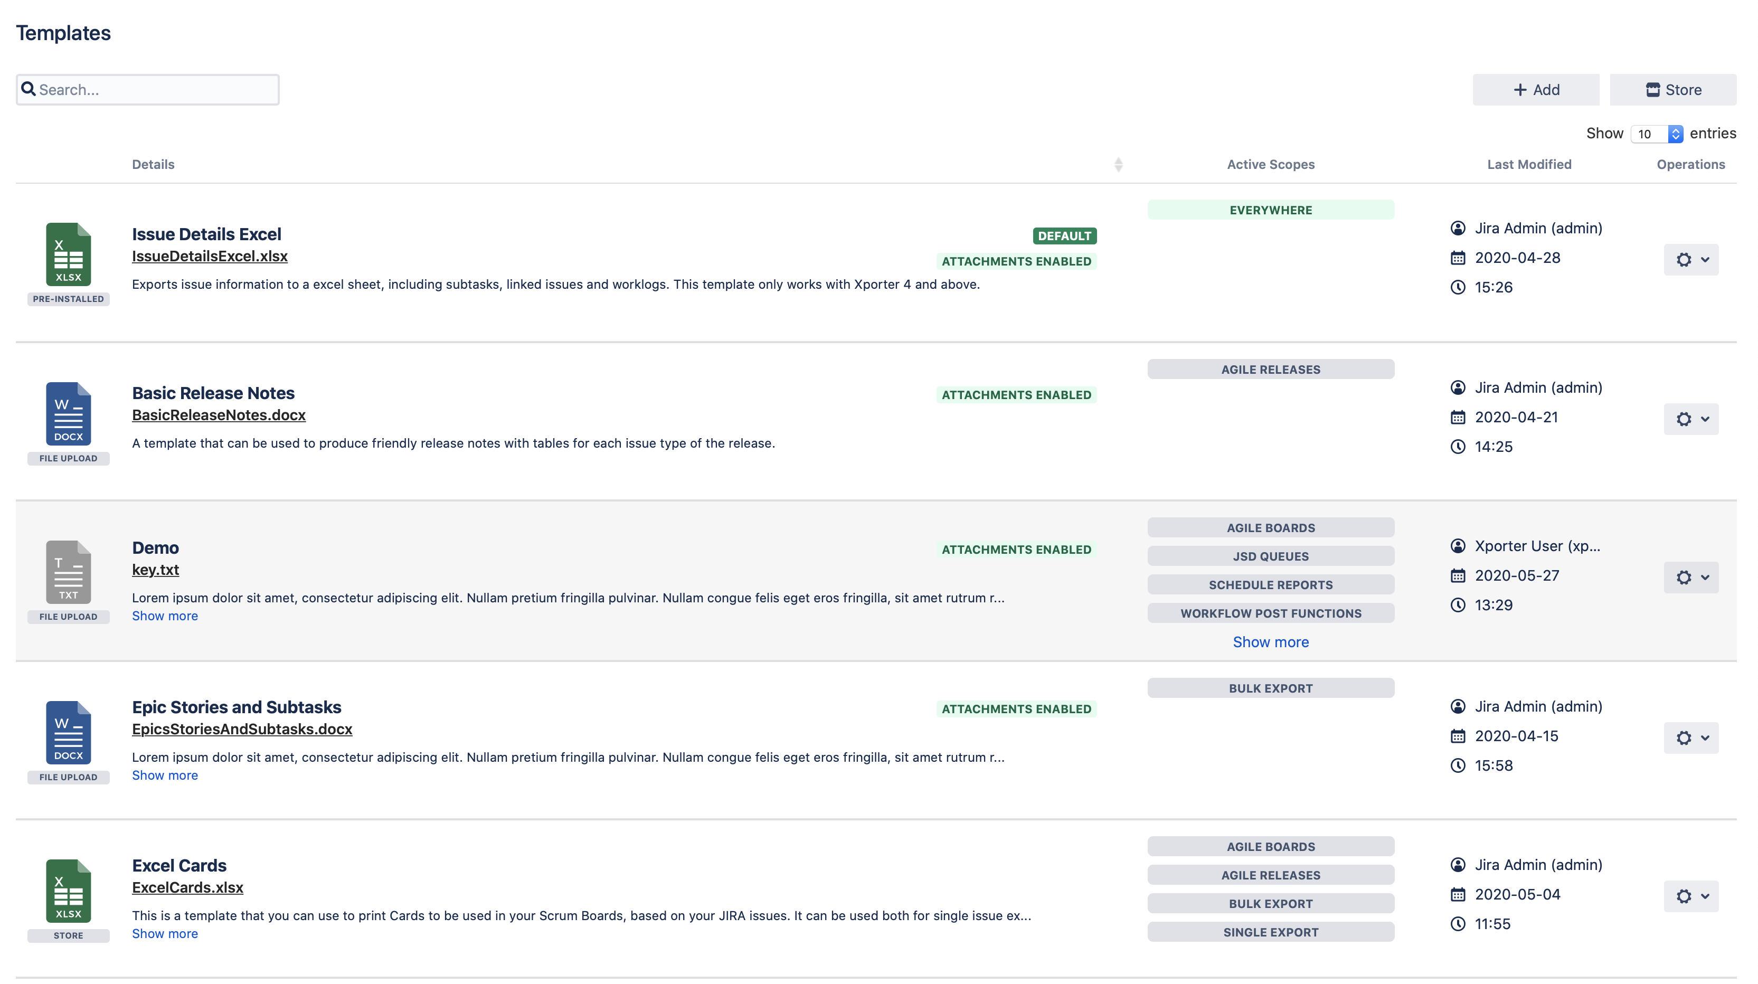Expand Demo active scopes with Show more
Screen dimensions: 1758x984
pos(1270,642)
